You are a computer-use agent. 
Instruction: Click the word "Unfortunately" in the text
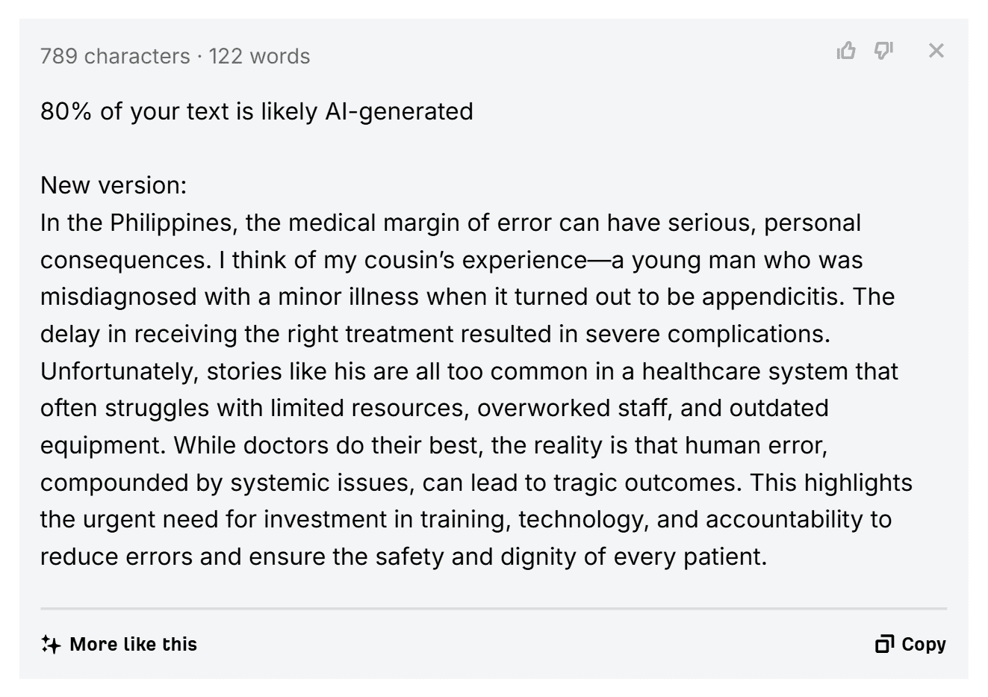click(119, 371)
